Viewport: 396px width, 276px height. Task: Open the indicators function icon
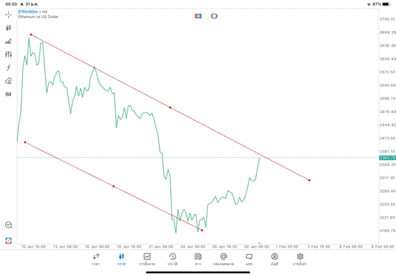click(x=9, y=68)
